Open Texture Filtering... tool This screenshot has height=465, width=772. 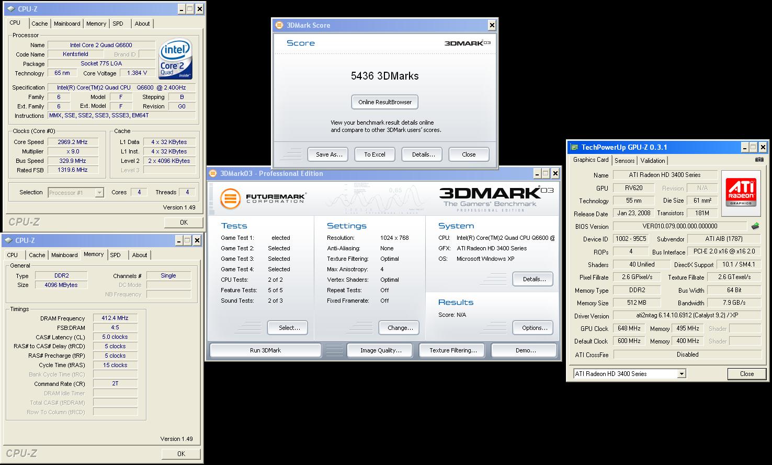click(452, 350)
